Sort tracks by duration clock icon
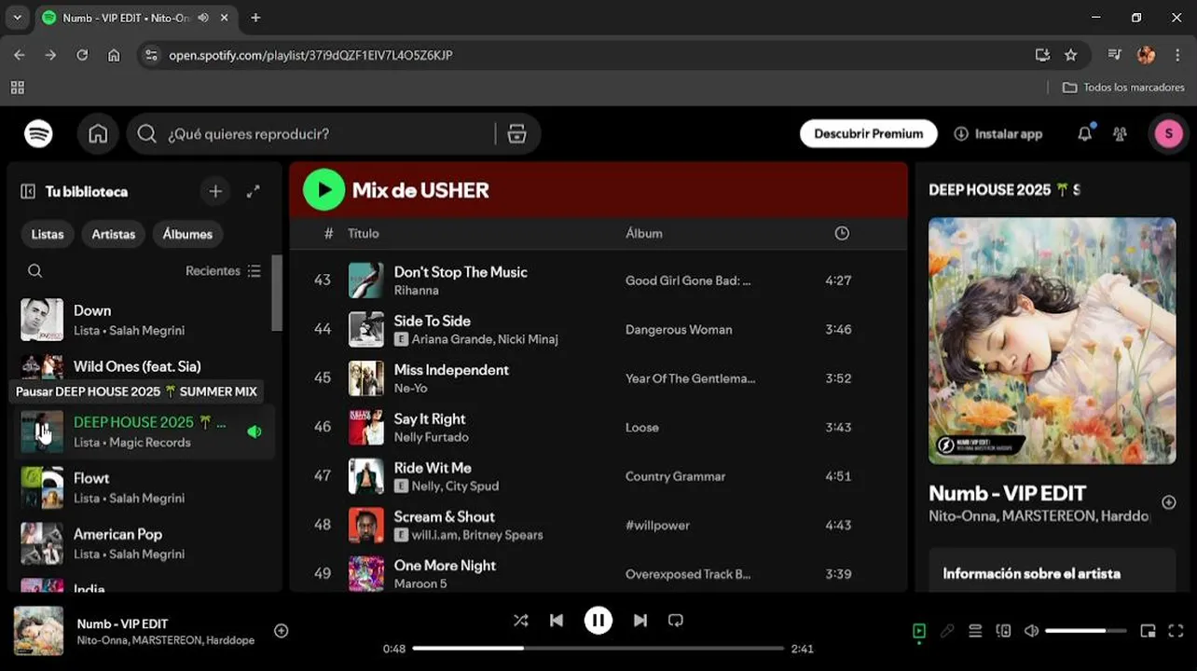Screen dimensions: 1197x671 coord(842,234)
